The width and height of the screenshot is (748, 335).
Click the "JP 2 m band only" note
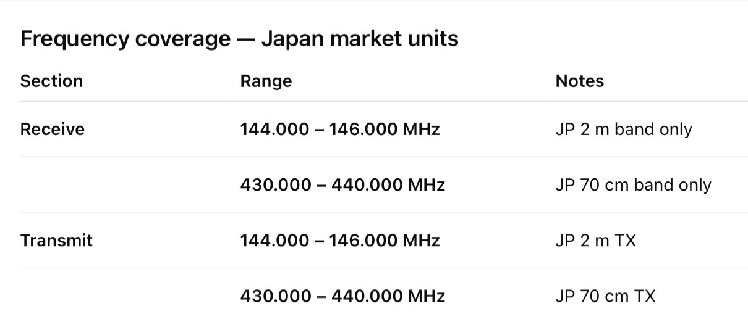point(624,130)
